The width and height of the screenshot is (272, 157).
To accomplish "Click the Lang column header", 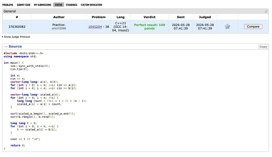I will pos(120,17).
